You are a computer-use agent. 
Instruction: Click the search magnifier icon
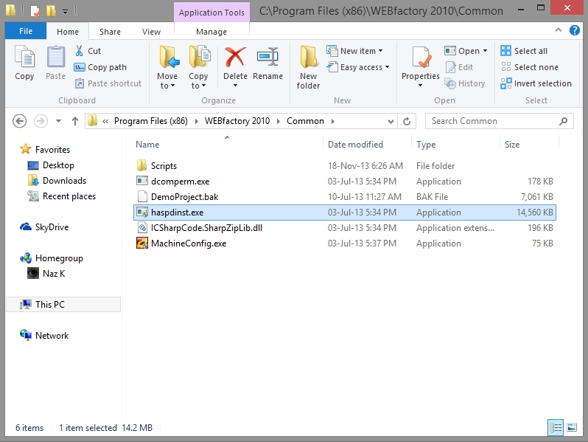click(x=563, y=121)
